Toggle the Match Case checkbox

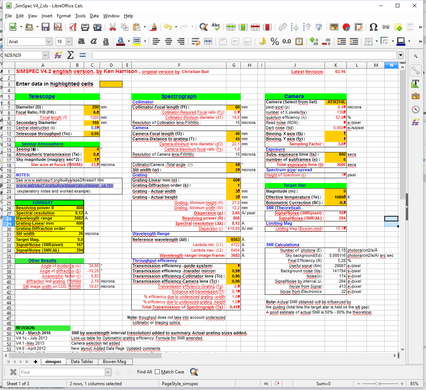point(157,372)
